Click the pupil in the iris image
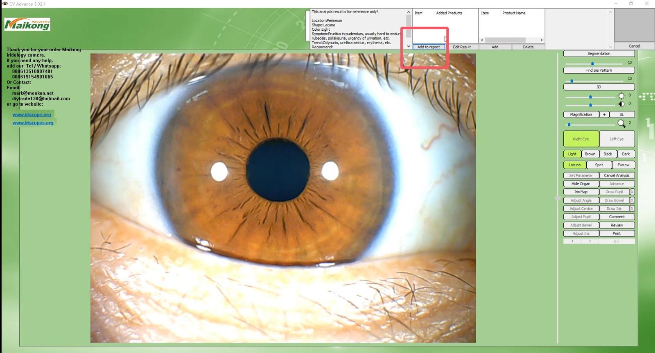655x353 pixels. [278, 170]
